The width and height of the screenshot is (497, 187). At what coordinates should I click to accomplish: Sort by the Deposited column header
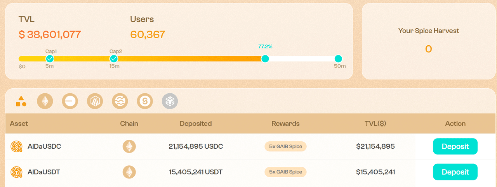pyautogui.click(x=196, y=124)
